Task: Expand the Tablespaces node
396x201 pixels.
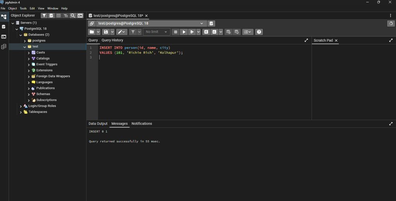Action: 21,112
